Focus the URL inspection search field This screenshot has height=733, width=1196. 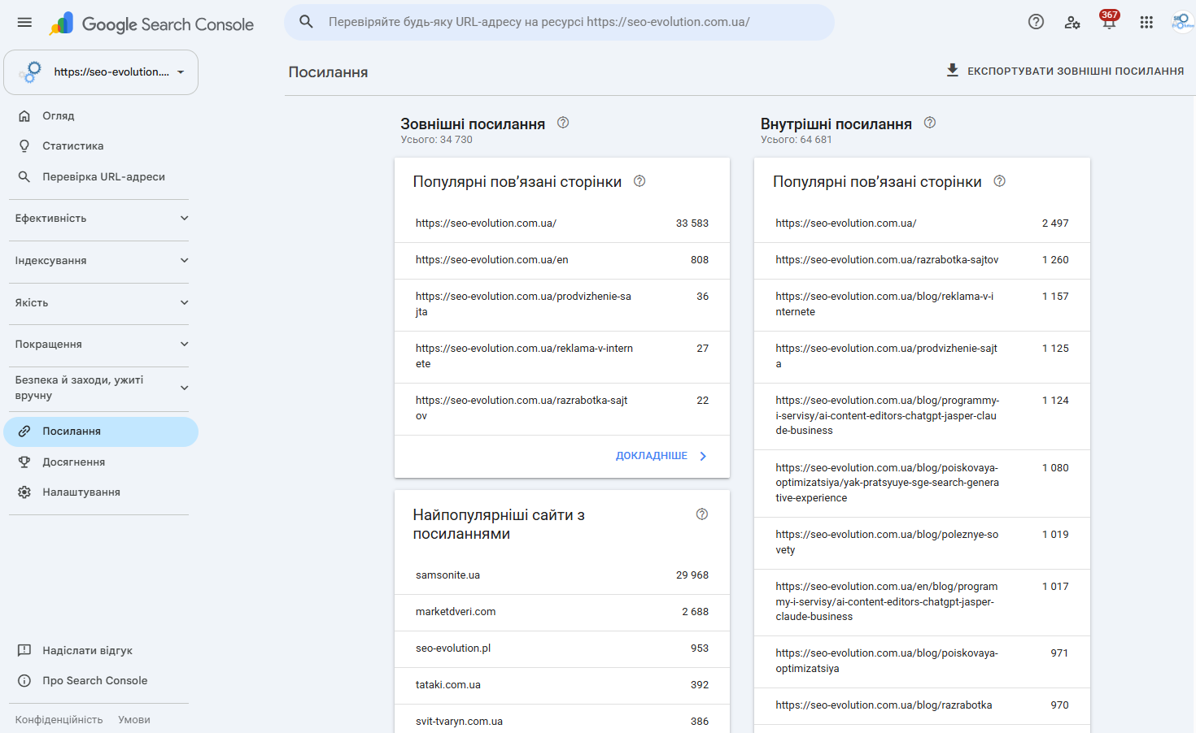[x=560, y=22]
